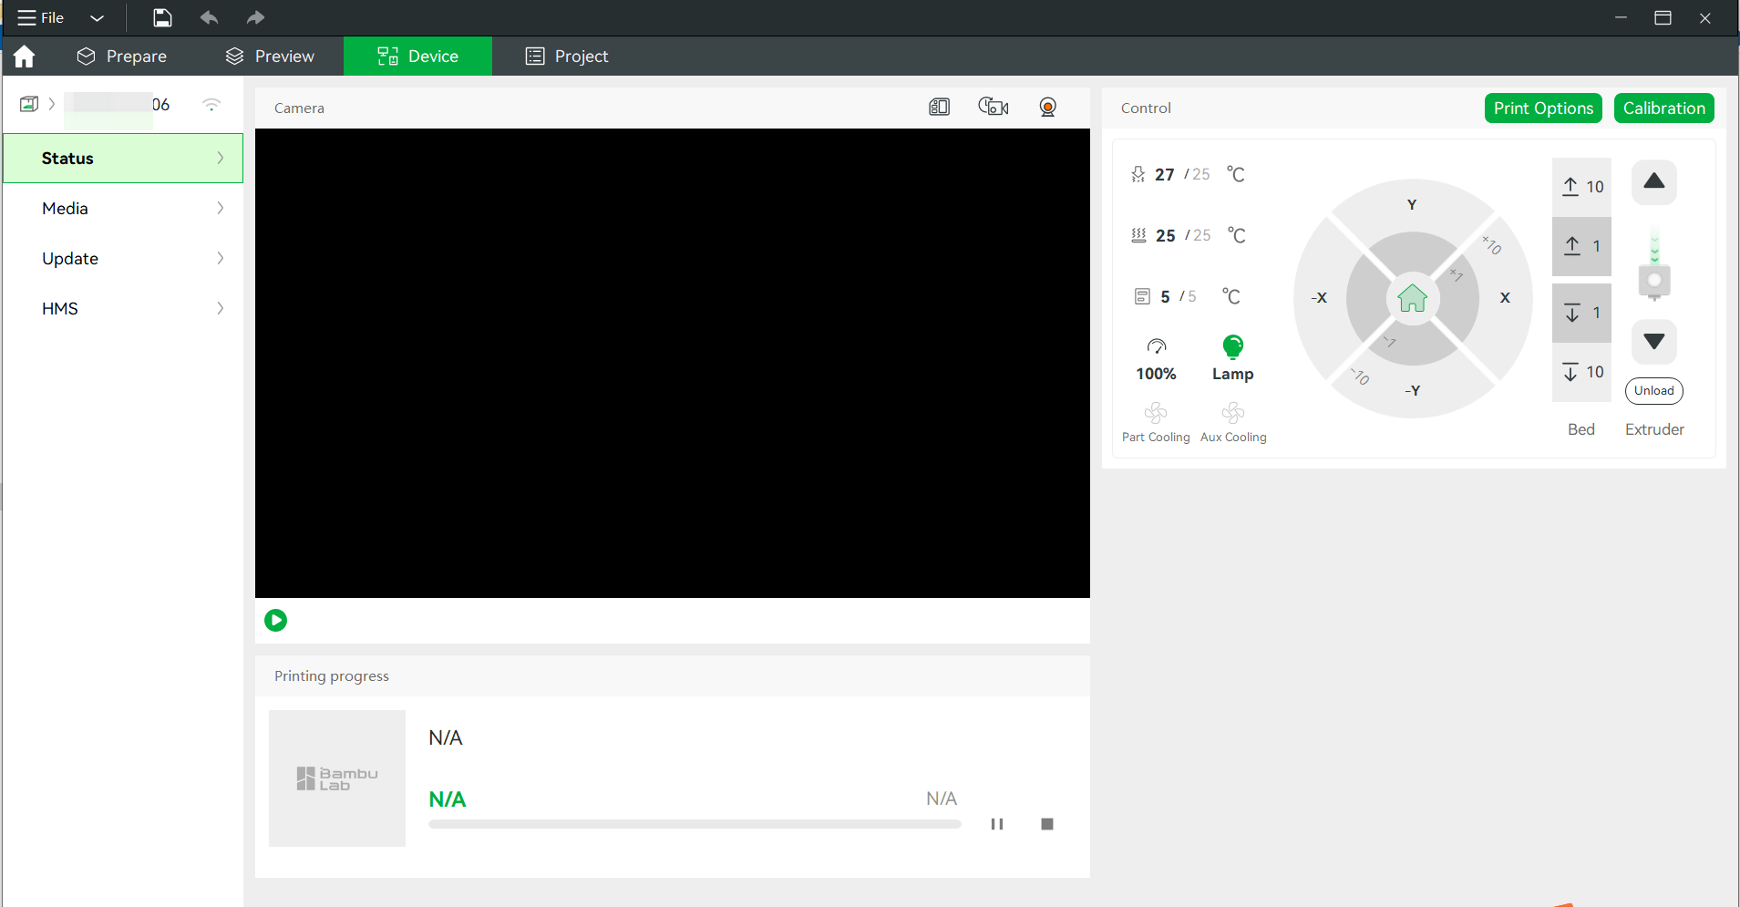The image size is (1740, 907).
Task: Switch to the Preview tab
Action: (270, 57)
